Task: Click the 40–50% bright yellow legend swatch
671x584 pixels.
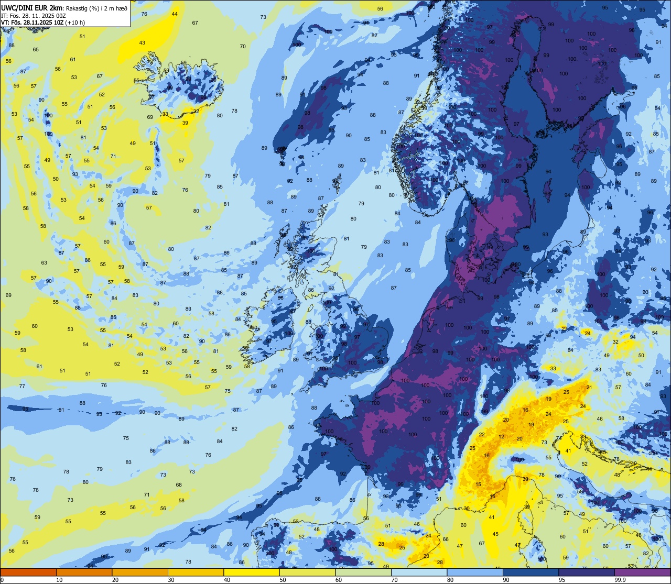Action: pos(252,572)
